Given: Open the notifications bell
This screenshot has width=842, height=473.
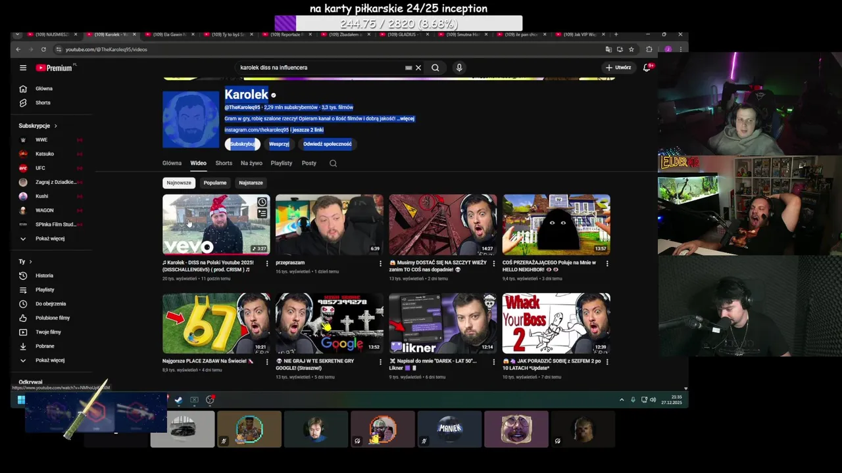Looking at the screenshot, I should [647, 68].
